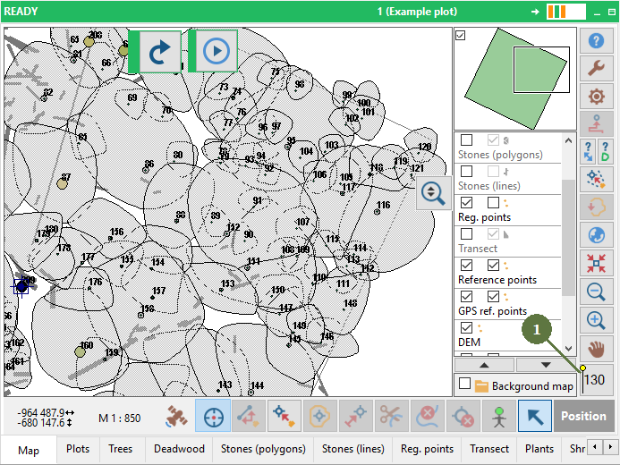Click the Position button

[583, 416]
